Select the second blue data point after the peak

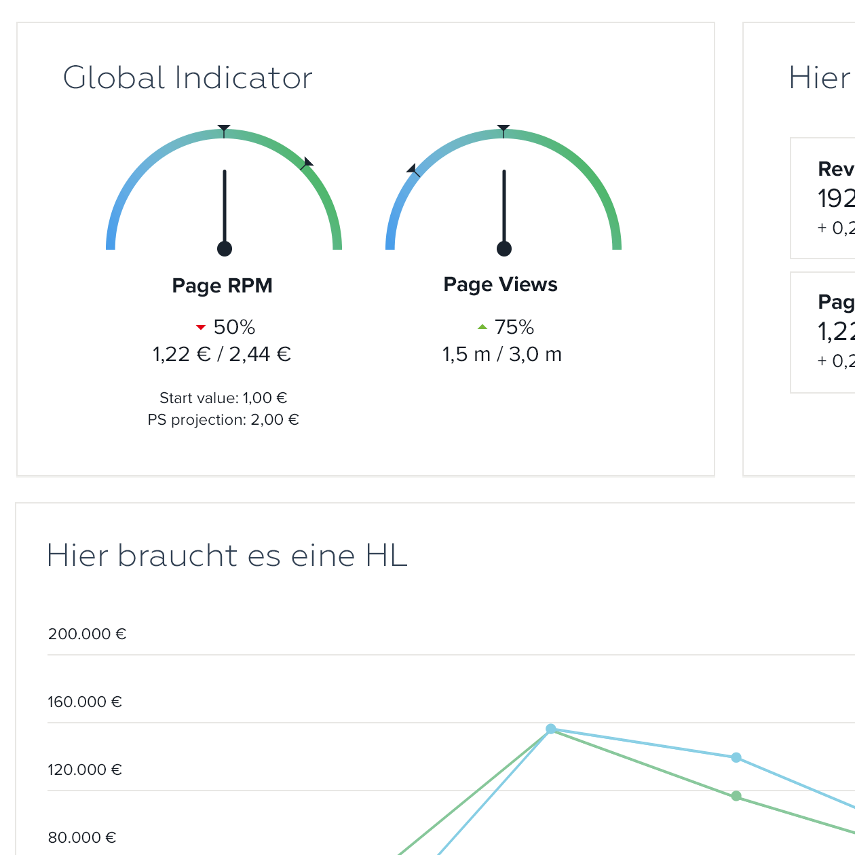coord(736,757)
